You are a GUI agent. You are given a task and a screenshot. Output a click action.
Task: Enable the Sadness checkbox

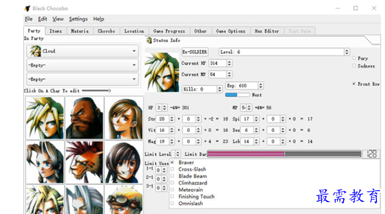[x=354, y=66]
